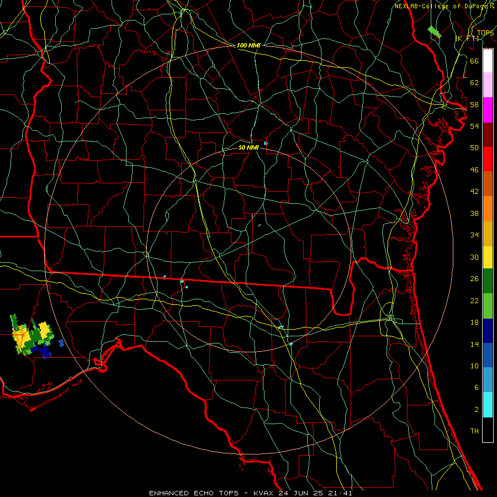Screen dimensions: 497x497
Task: Click the legend value 2
Action: click(x=476, y=410)
